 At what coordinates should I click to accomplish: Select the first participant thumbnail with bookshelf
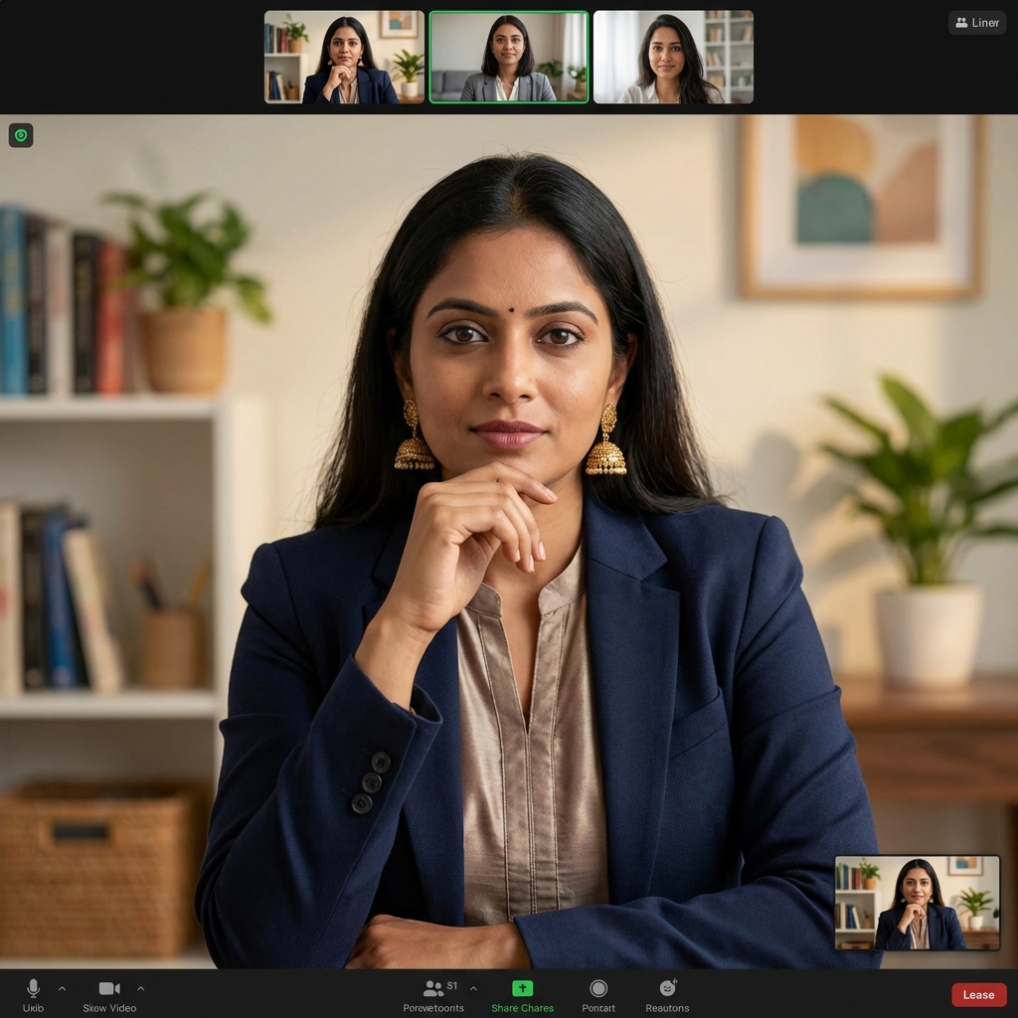coord(344,57)
